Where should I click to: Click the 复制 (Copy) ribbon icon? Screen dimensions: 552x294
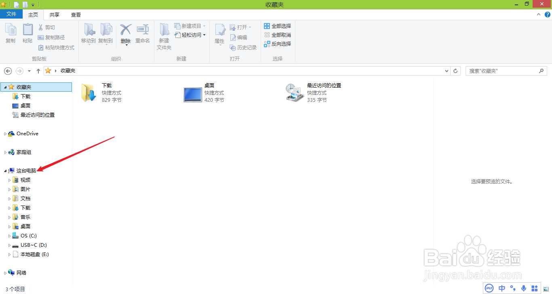pyautogui.click(x=11, y=30)
